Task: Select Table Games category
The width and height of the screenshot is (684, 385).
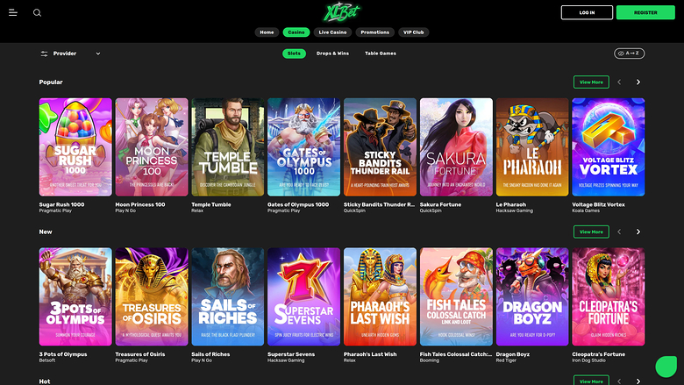Action: 381,53
